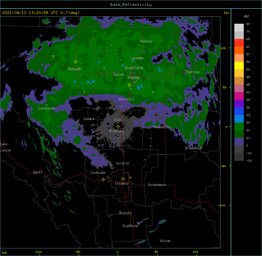The image size is (262, 256).
Task: Select the Lacombe city label
Action: [x=137, y=58]
